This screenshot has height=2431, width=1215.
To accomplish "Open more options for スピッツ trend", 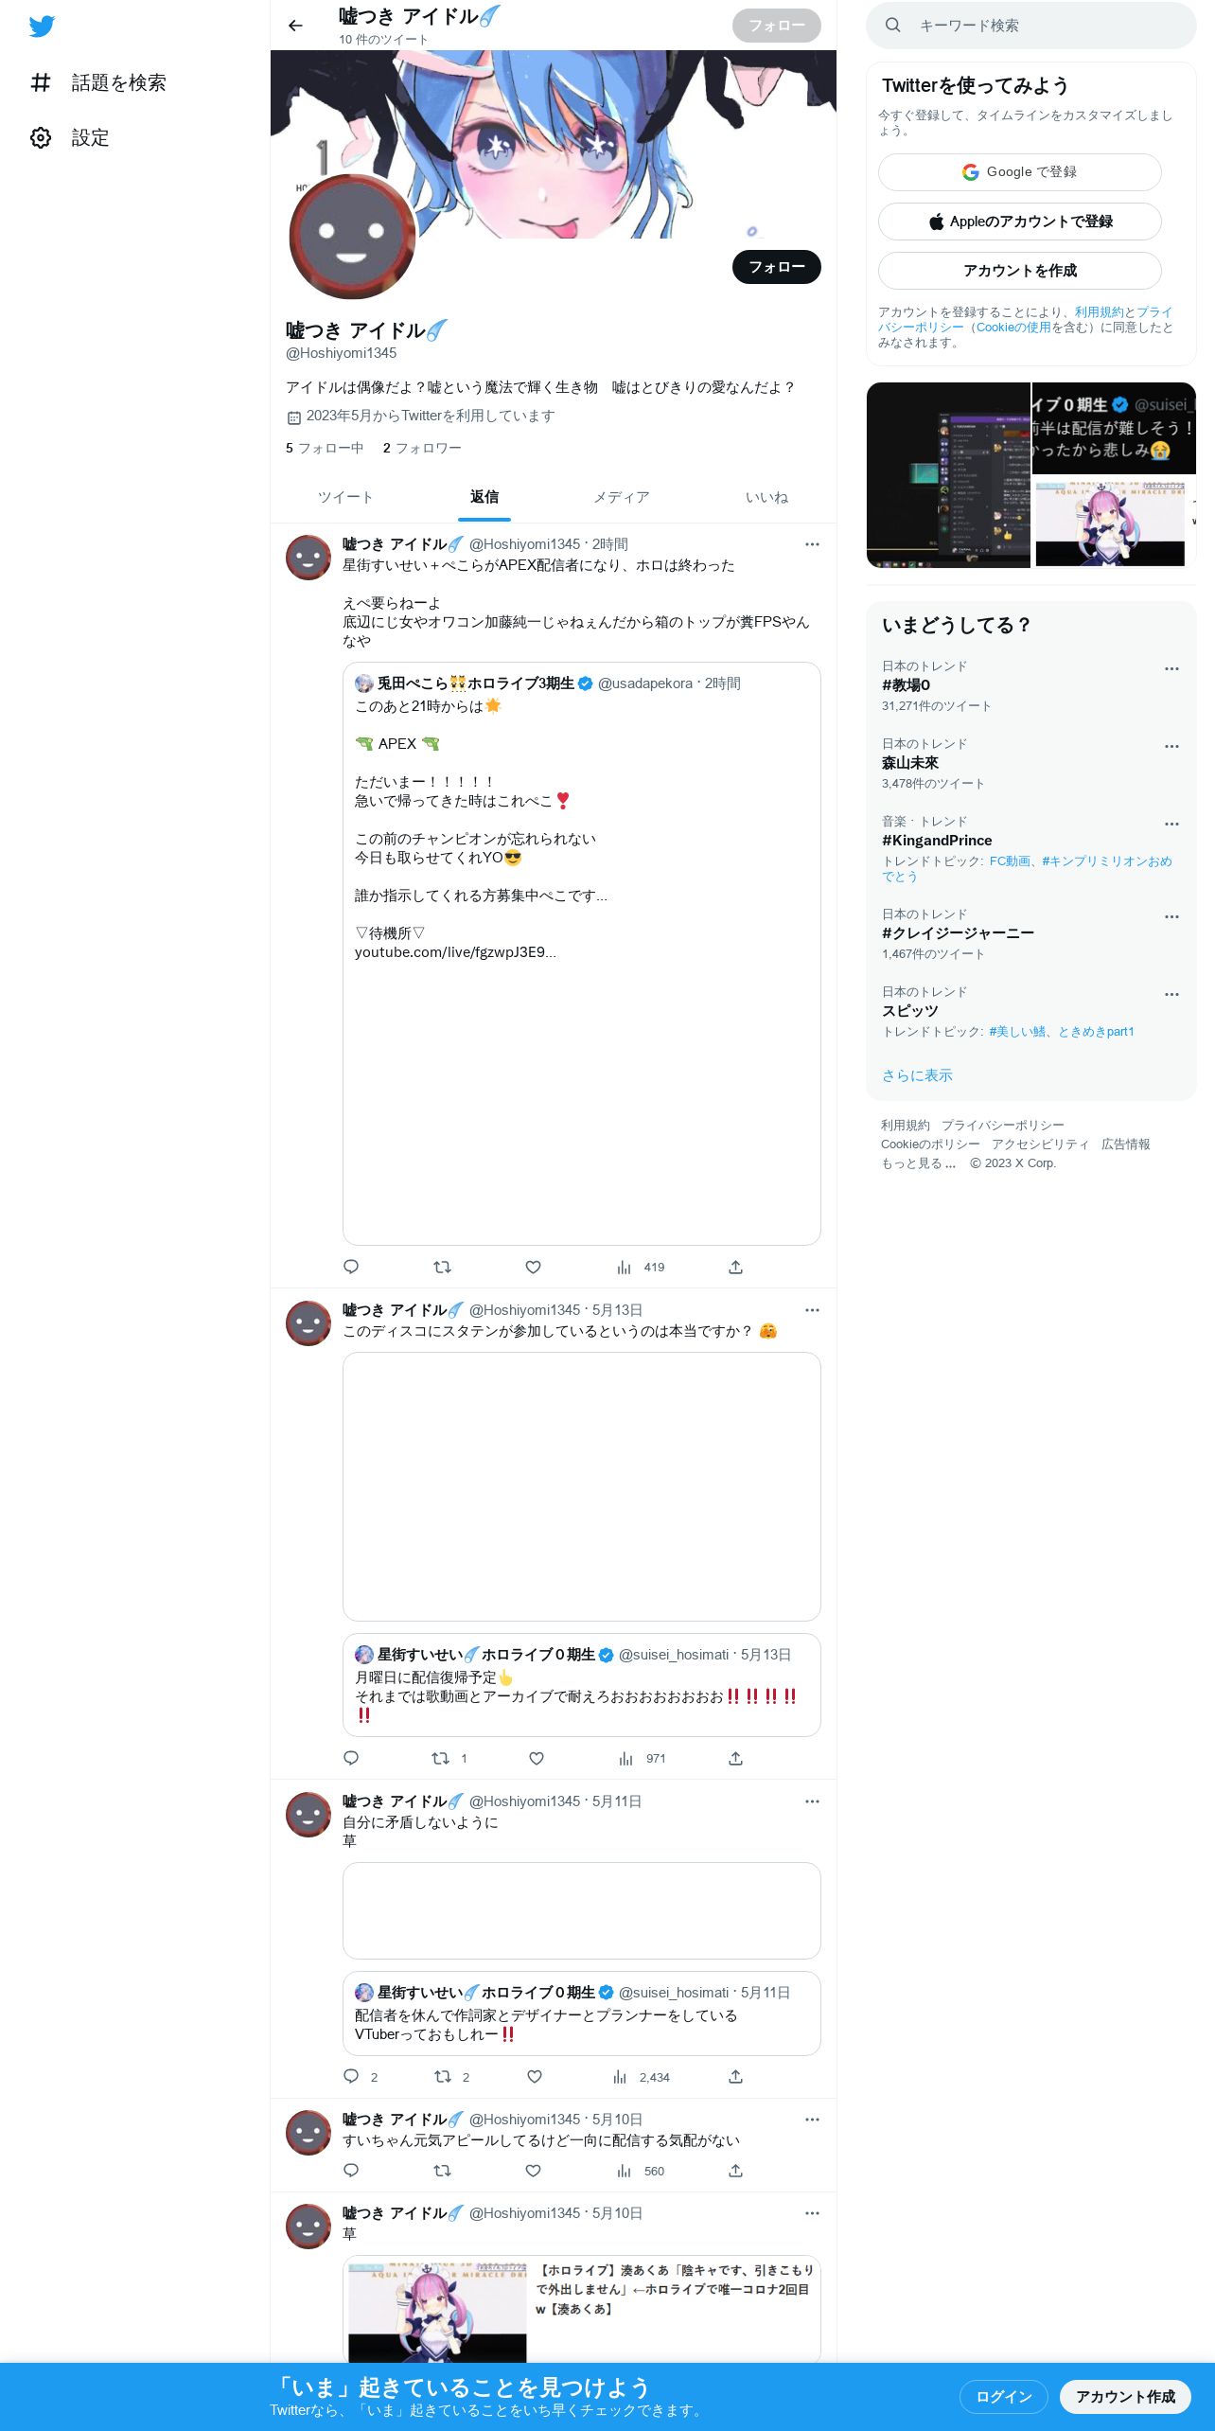I will (x=1171, y=994).
